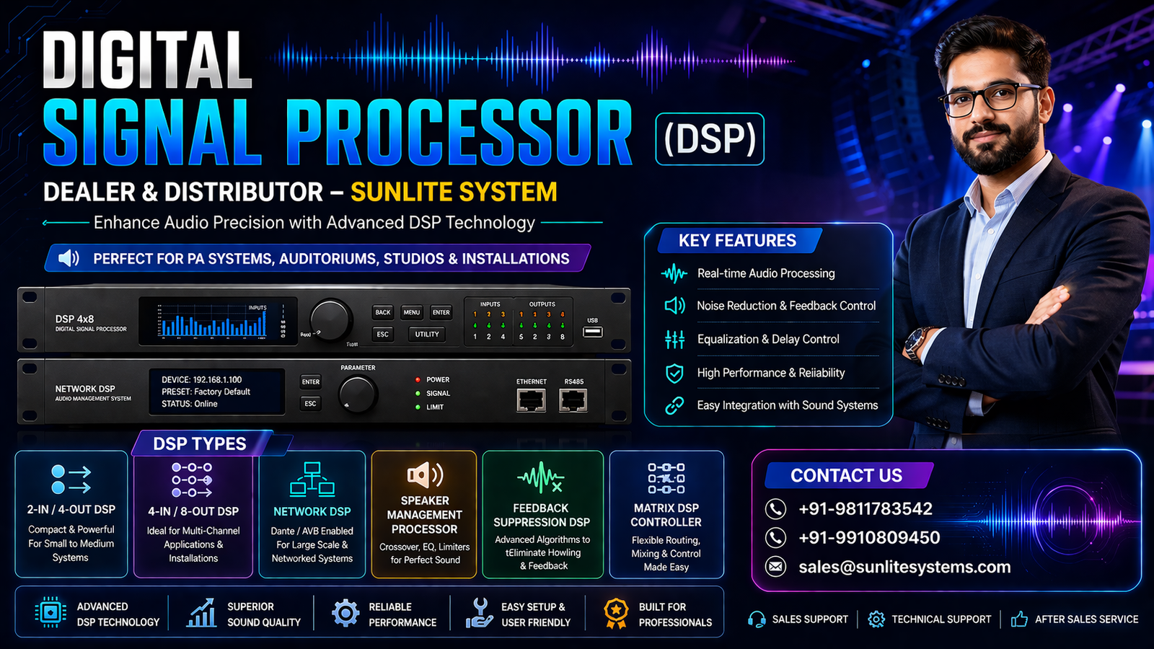Select the 4-IN / 8-OUT DSP routing icon
1154x649 pixels.
click(x=192, y=480)
